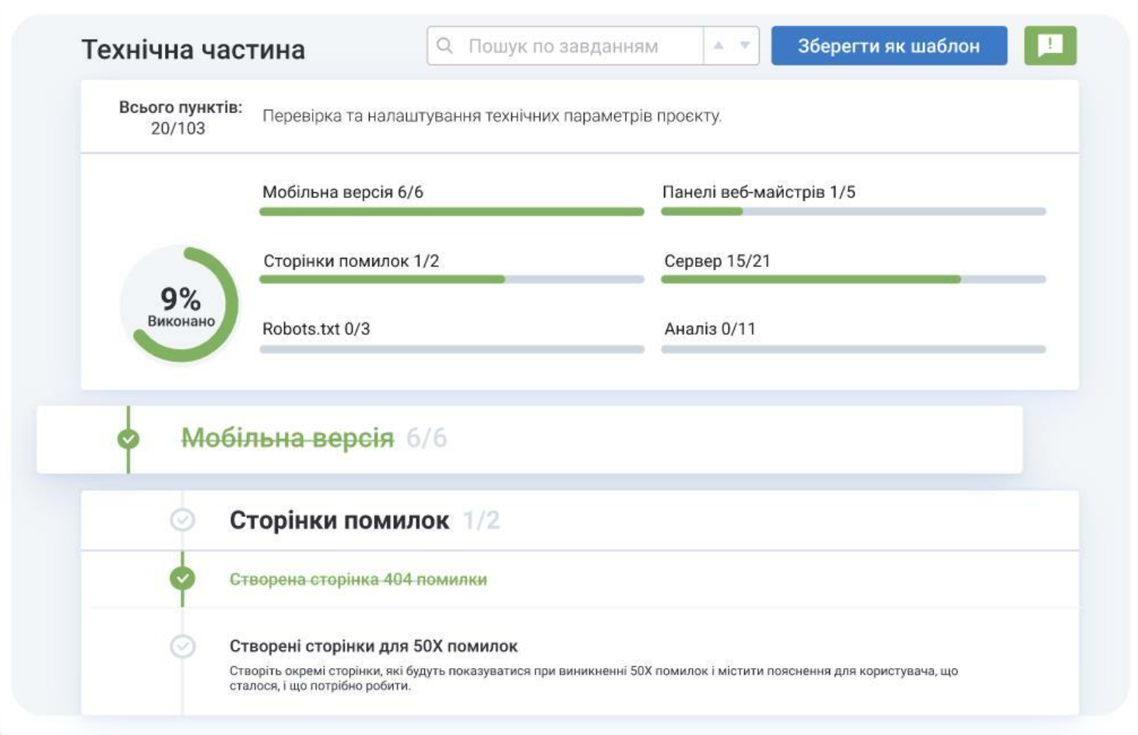
Task: Click the "Сервер" progress bar
Action: 853,279
